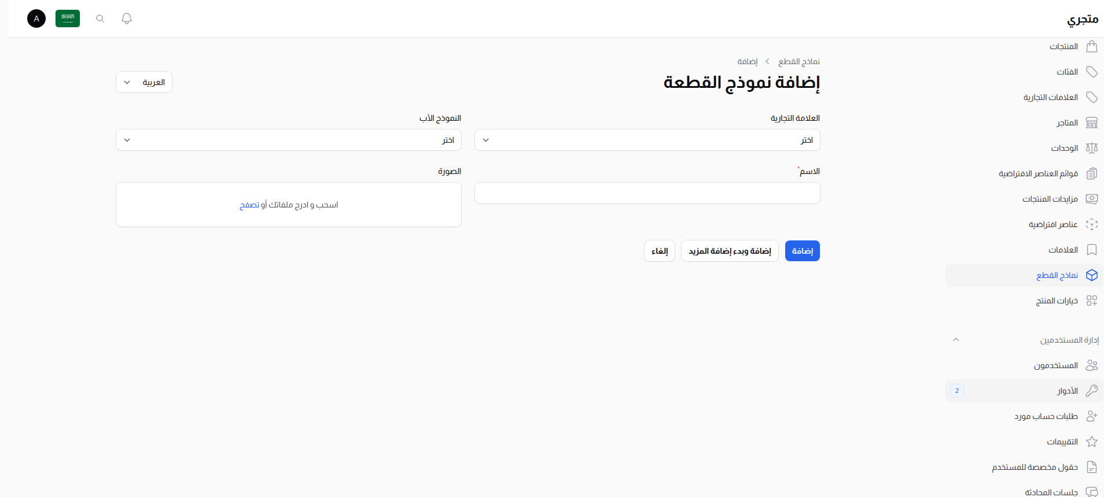Click العلامات التجارية tag icon
1104x497 pixels.
(1092, 97)
